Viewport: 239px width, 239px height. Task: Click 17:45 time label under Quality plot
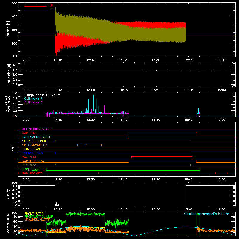pyautogui.click(x=58, y=209)
